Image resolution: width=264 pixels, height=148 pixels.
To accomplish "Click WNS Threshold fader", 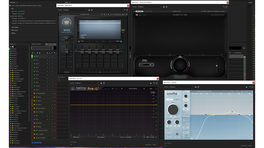I will (x=67, y=51).
